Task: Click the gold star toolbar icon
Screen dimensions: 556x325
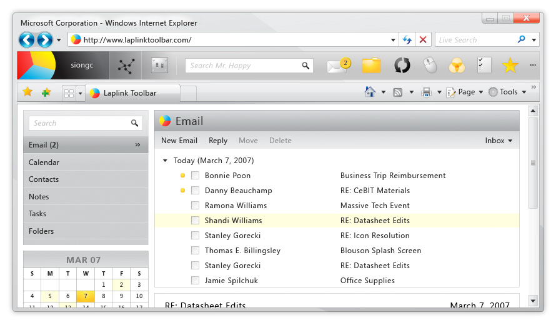Action: tap(510, 65)
